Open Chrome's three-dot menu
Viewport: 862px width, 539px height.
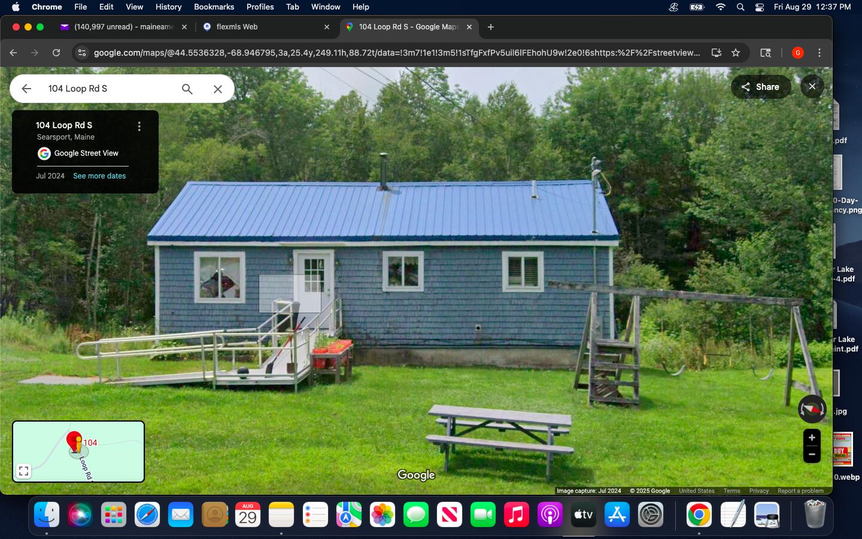[819, 53]
